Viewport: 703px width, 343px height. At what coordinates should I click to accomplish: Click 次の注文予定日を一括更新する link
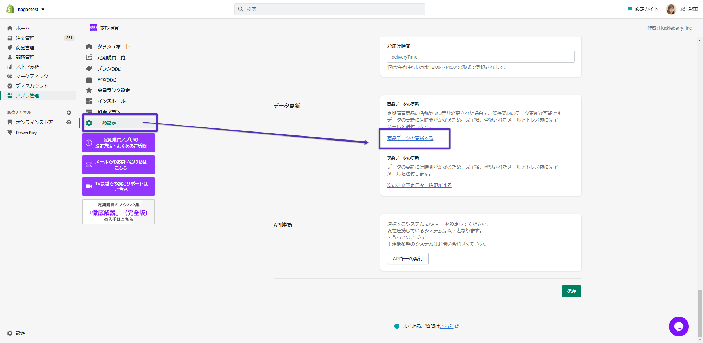point(419,186)
